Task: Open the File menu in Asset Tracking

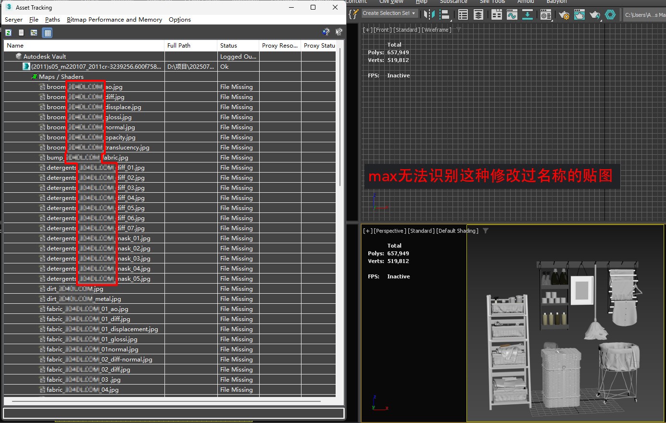Action: (34, 20)
